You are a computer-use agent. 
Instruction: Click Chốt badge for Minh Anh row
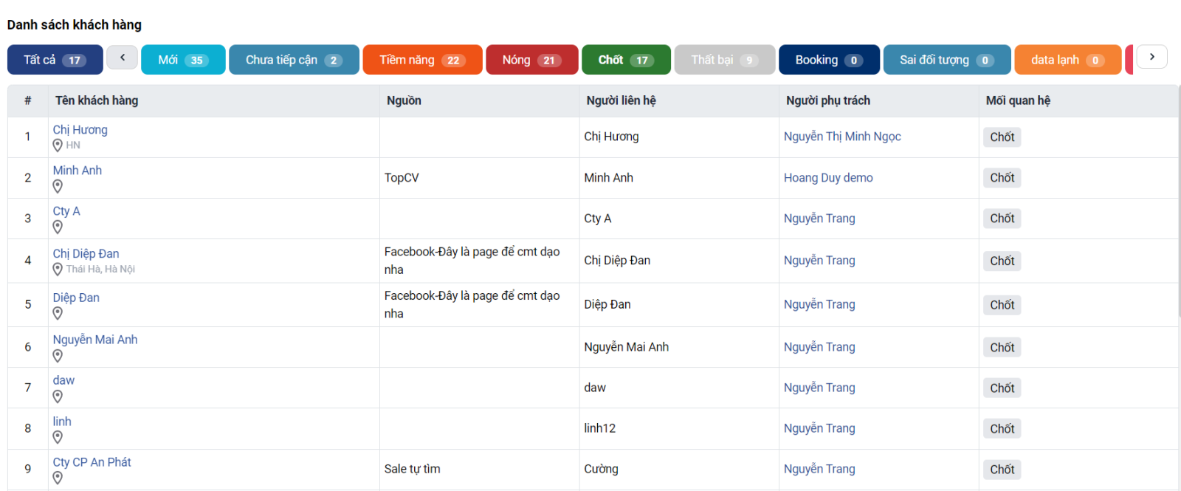tap(1002, 178)
